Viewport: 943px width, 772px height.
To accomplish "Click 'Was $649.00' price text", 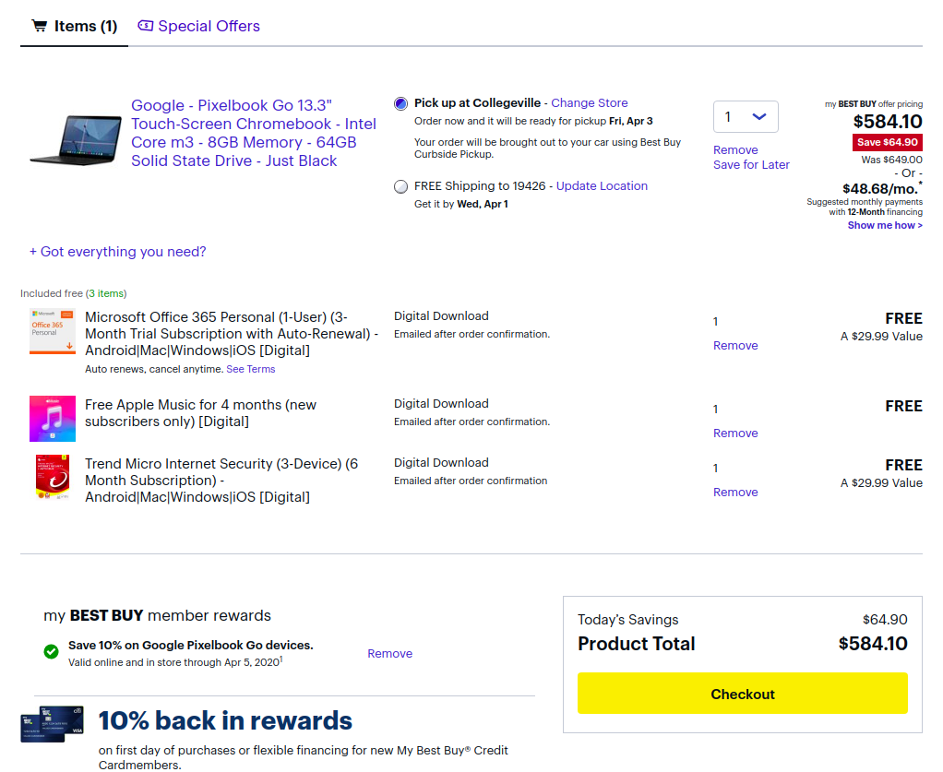I will (x=891, y=160).
